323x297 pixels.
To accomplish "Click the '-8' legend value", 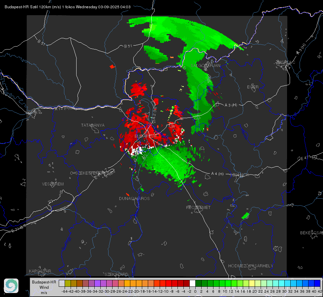I will [171, 291].
